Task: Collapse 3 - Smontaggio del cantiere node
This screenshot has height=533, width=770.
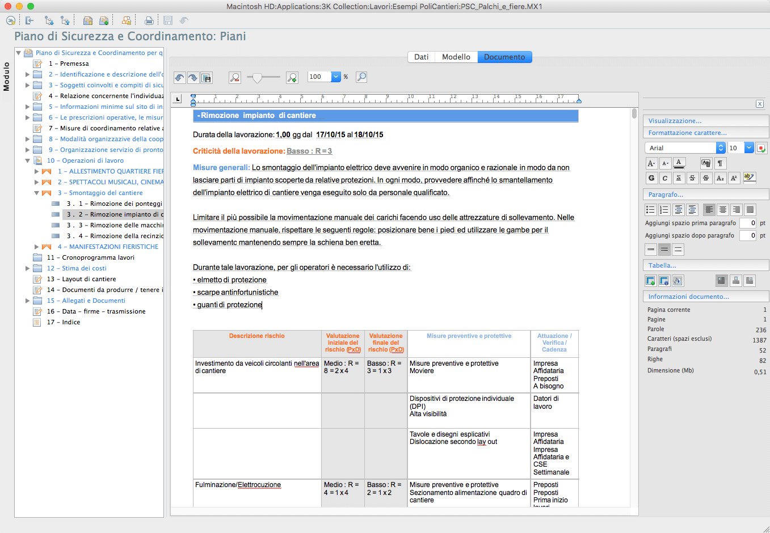Action: pyautogui.click(x=36, y=193)
